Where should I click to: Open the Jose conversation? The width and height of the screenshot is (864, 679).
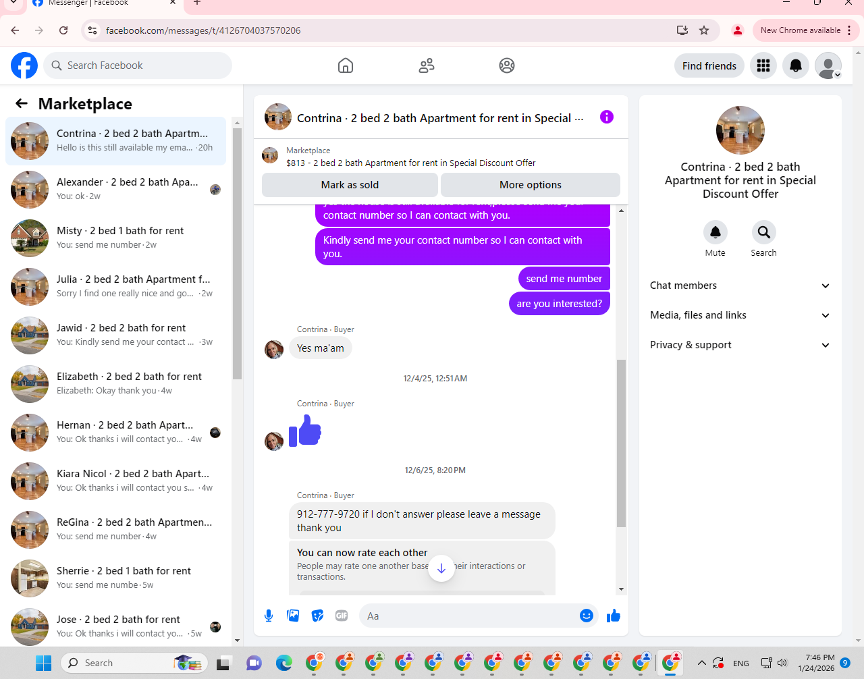tap(115, 626)
